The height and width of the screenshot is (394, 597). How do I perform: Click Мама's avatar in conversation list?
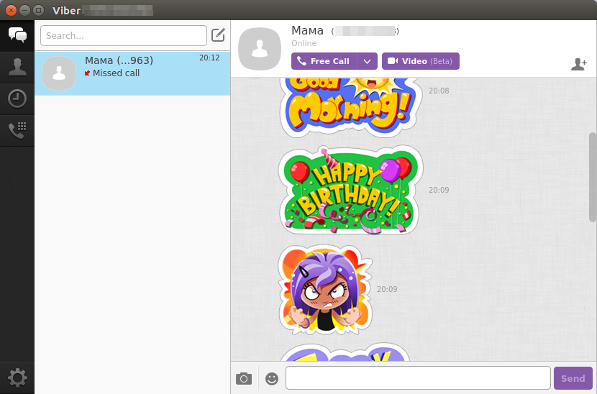click(59, 73)
